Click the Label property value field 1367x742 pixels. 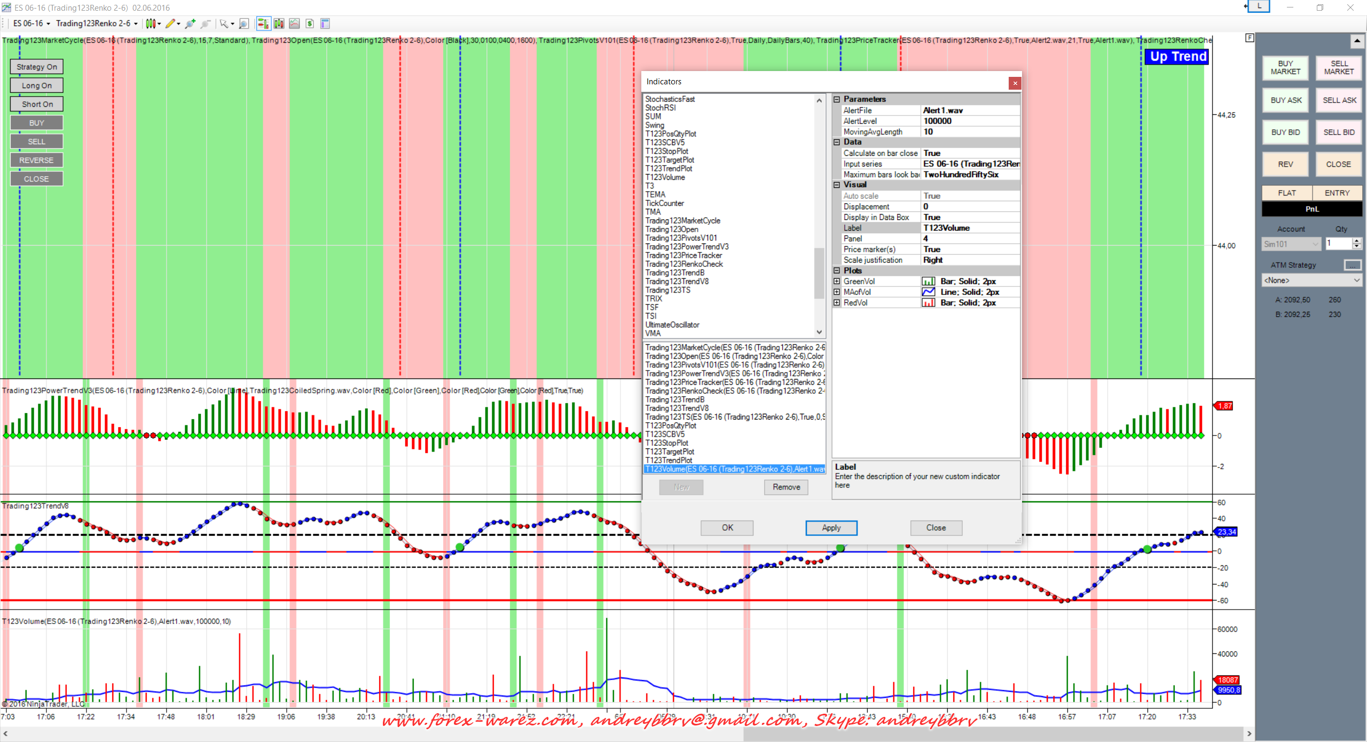[970, 228]
